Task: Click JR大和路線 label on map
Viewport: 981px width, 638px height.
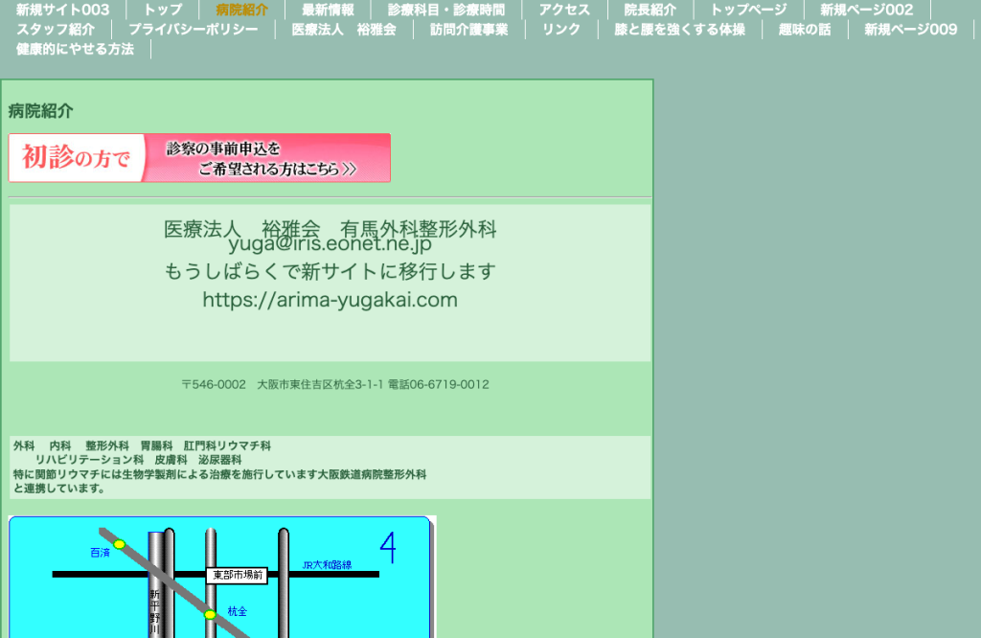Action: tap(327, 565)
